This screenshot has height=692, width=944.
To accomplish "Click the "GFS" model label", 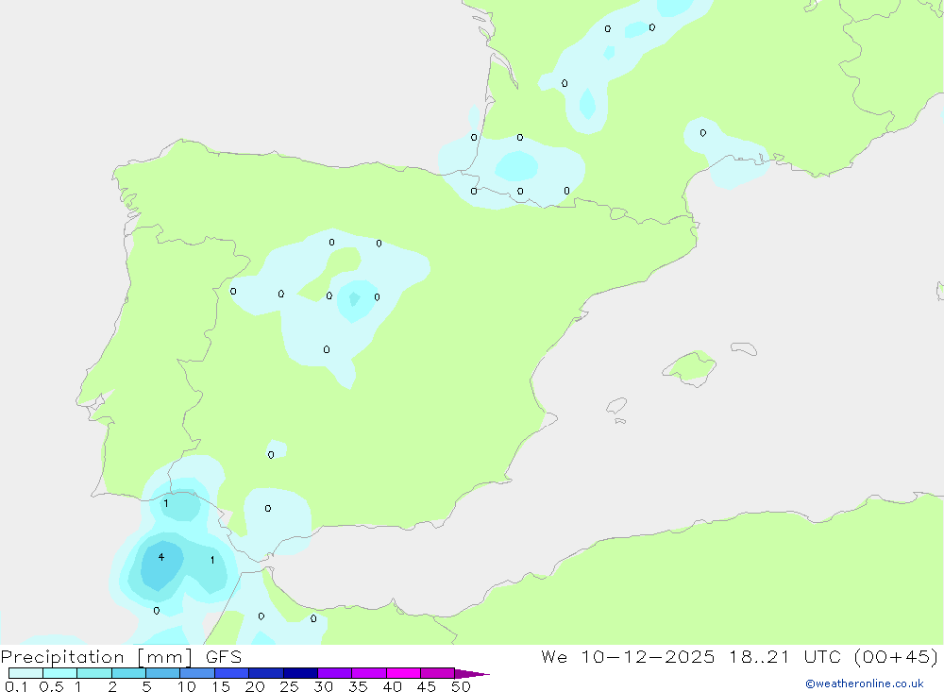I will coord(224,657).
